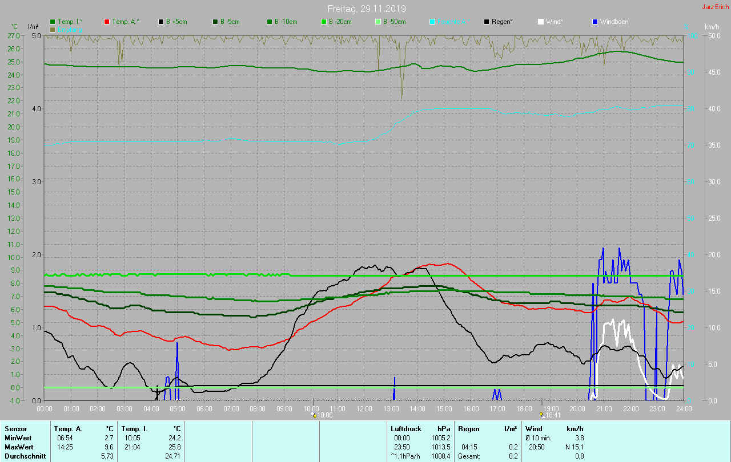Click the sunset icon at 18:41
Viewport: 731px width, 462px height.
click(542, 415)
